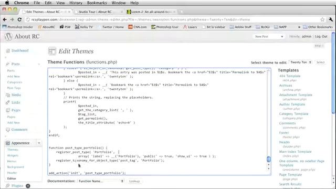
Task: Click the code editor scrollbar thumb
Action: 269,159
